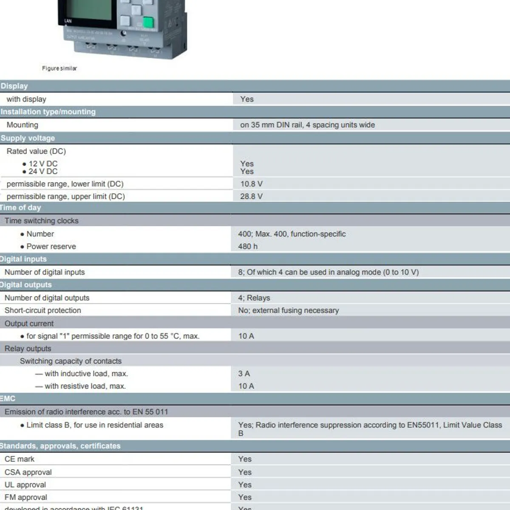Click the Number of digital inputs value
This screenshot has width=510, height=510.
click(329, 272)
